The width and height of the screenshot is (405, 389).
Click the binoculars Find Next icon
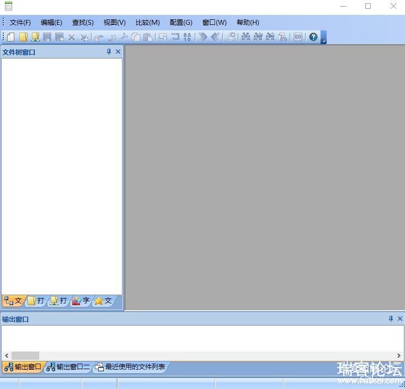270,37
